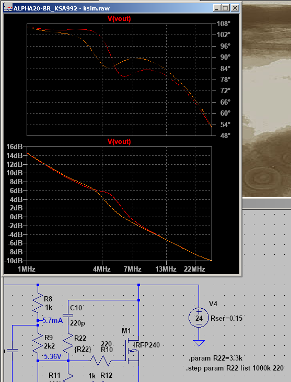Click the ground symbol below V4
291x382 pixels.
pos(199,343)
